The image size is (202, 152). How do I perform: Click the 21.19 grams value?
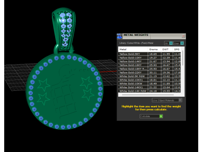[153, 76]
